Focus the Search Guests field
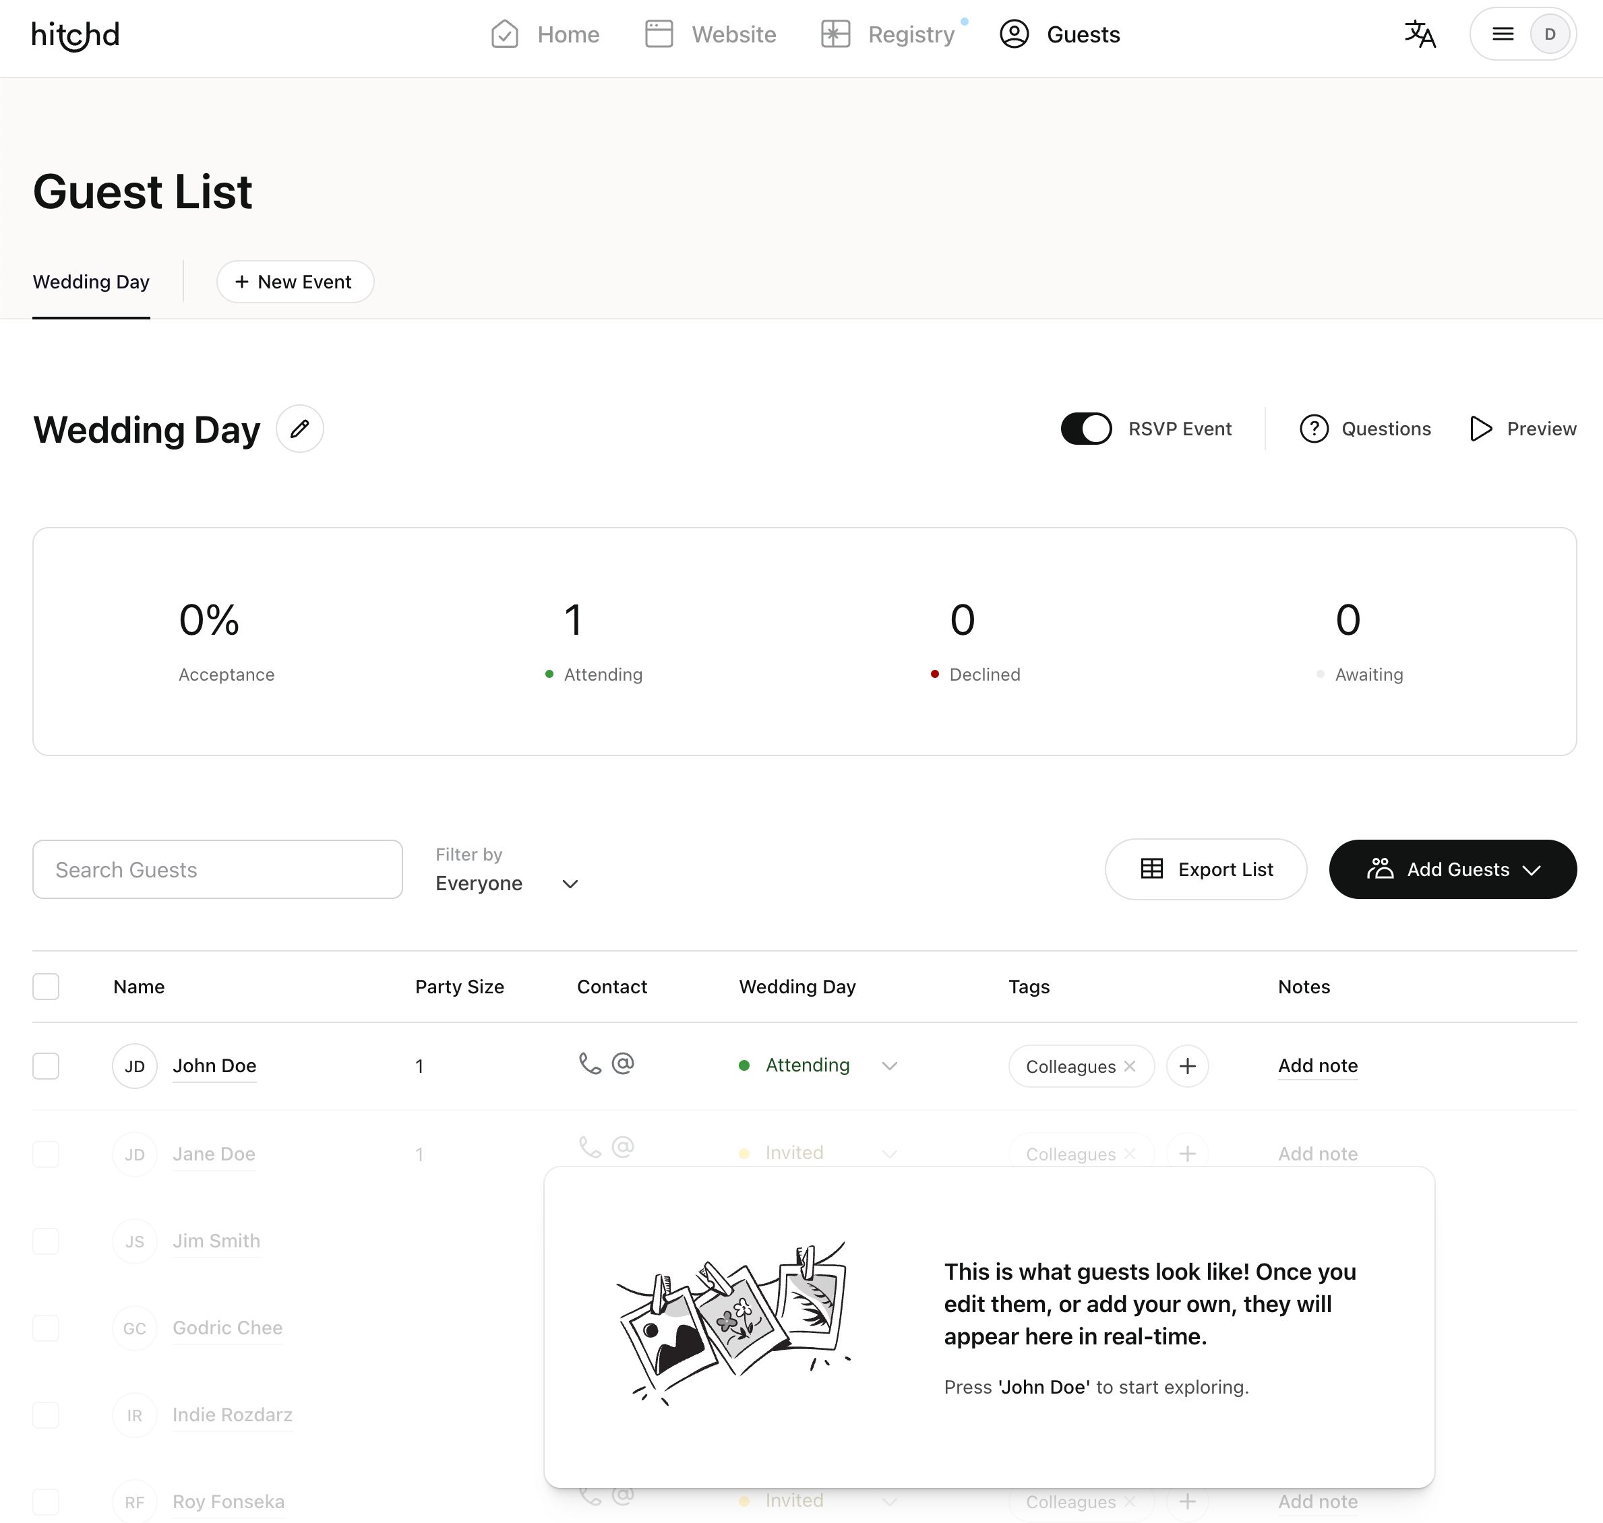 218,869
